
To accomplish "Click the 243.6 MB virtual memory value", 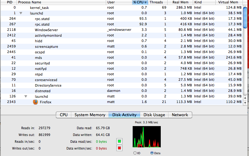I will coord(234,57).
